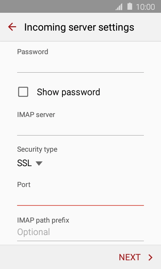Tap the Show password label
Viewport: 161px width, 269px height.
pos(68,92)
